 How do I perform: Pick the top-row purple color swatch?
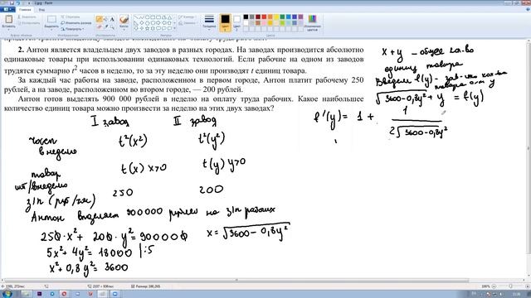pos(300,17)
